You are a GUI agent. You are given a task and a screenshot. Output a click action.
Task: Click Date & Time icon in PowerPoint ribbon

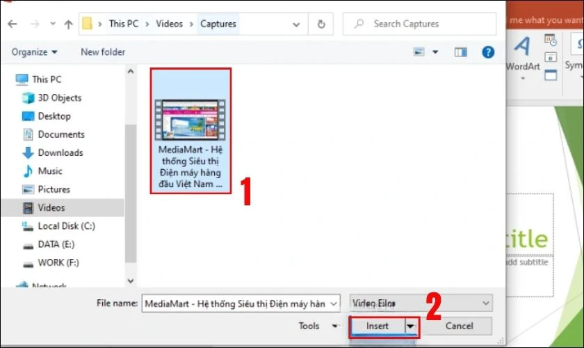(x=551, y=40)
